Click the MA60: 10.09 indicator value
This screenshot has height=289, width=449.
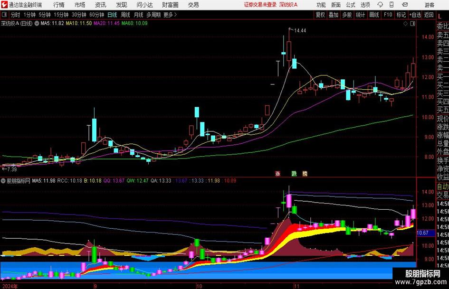click(x=134, y=23)
